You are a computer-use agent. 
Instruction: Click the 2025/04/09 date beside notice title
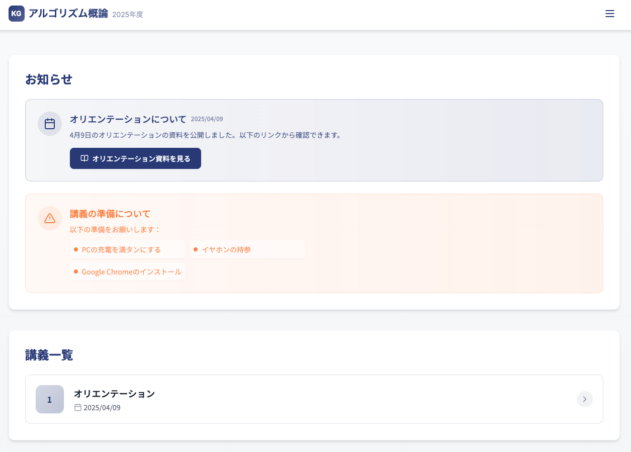click(x=207, y=119)
